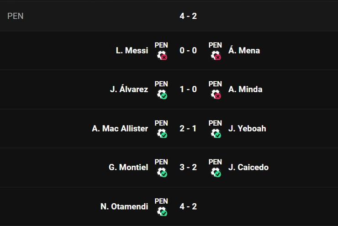Viewport: 338px width, 226px height.
Task: Select J. Álvarez player name
Action: pos(129,89)
